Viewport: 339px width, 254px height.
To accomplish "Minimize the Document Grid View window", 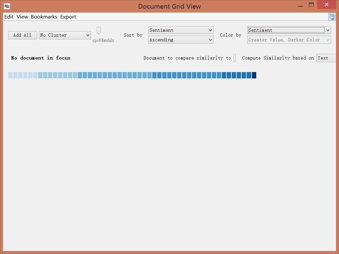I will coord(300,6).
